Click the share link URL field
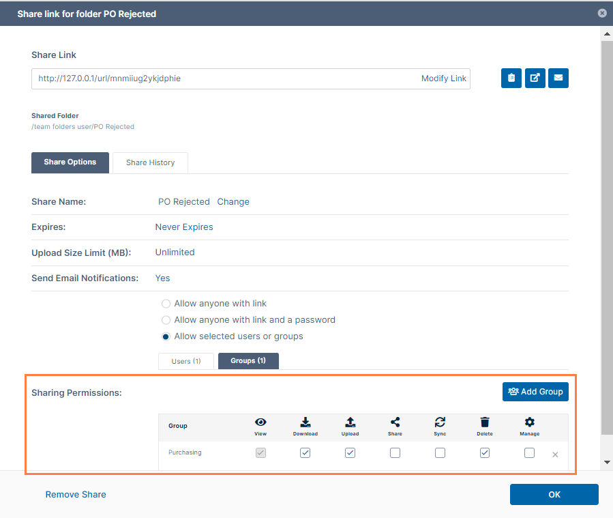613x518 pixels. 225,78
